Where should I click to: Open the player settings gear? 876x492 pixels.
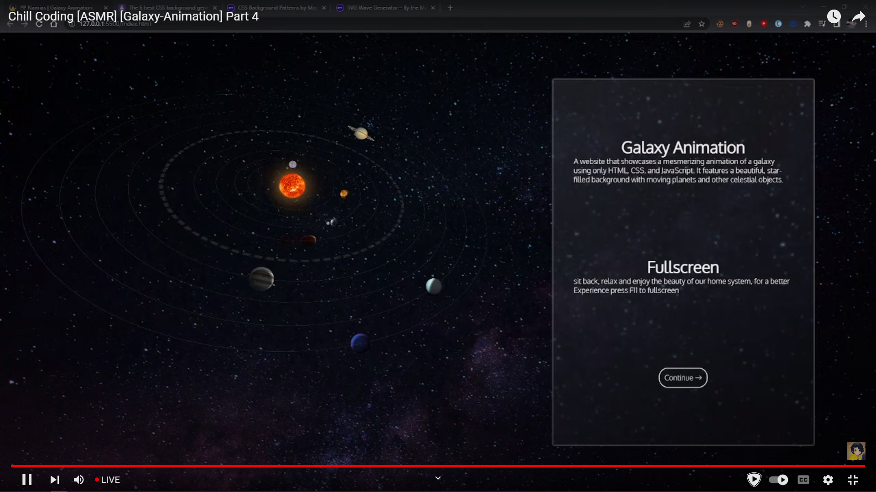[x=828, y=480]
